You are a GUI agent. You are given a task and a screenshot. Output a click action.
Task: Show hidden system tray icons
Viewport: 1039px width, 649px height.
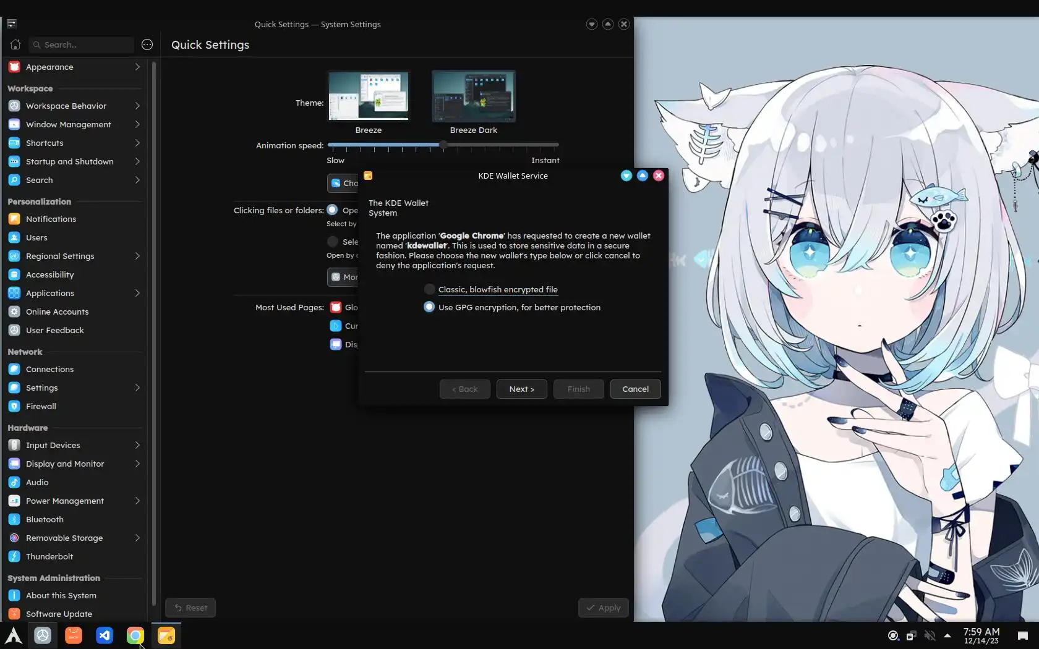click(x=947, y=635)
